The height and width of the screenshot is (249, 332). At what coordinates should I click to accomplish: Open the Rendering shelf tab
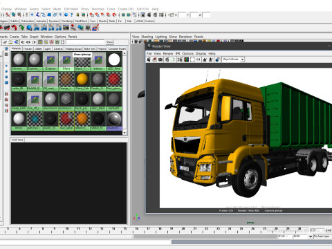pos(67,21)
